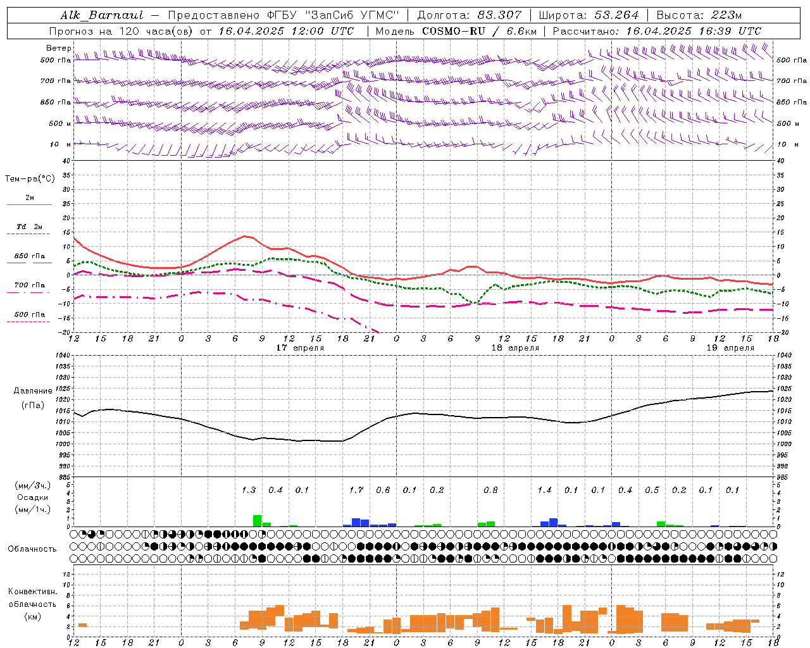Image resolution: width=810 pixels, height=648 pixels.
Task: Click the 'Тем-ра(°C)' temperature axis label
Action: pyautogui.click(x=30, y=179)
